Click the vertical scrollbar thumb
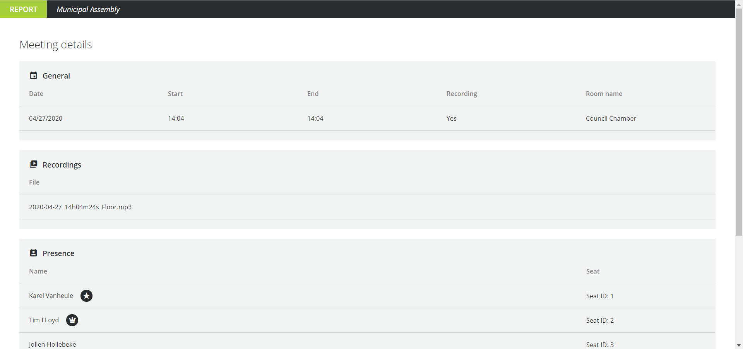This screenshot has width=743, height=349. pyautogui.click(x=739, y=122)
